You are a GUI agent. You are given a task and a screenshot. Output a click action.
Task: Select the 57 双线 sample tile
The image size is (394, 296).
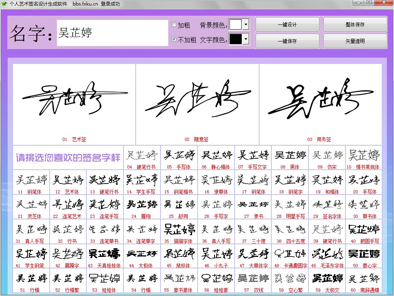click(253, 281)
